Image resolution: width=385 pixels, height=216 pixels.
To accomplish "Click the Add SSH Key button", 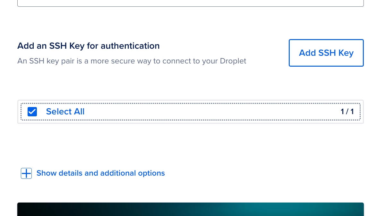I will [326, 53].
